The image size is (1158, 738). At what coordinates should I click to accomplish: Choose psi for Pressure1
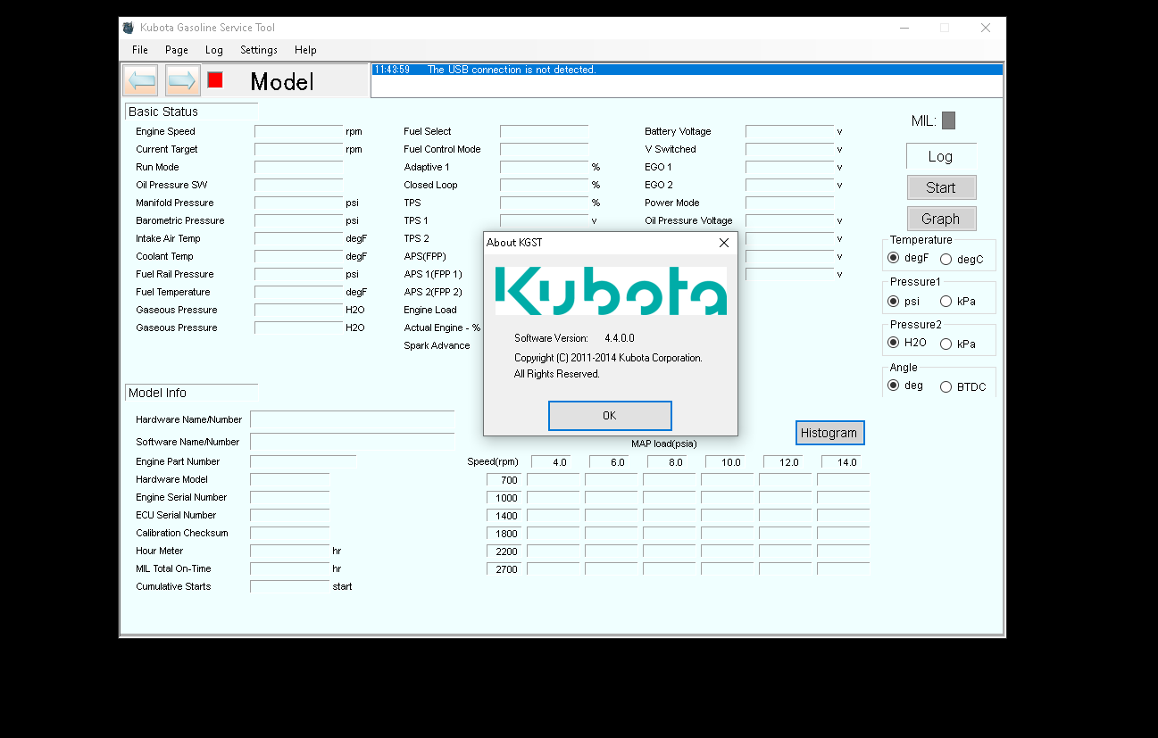[x=904, y=301]
